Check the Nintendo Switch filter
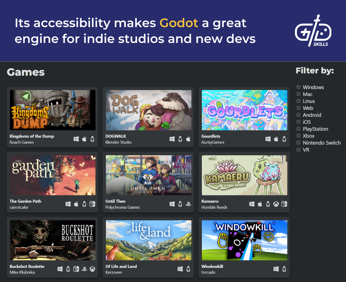Image resolution: width=346 pixels, height=282 pixels. coord(298,143)
